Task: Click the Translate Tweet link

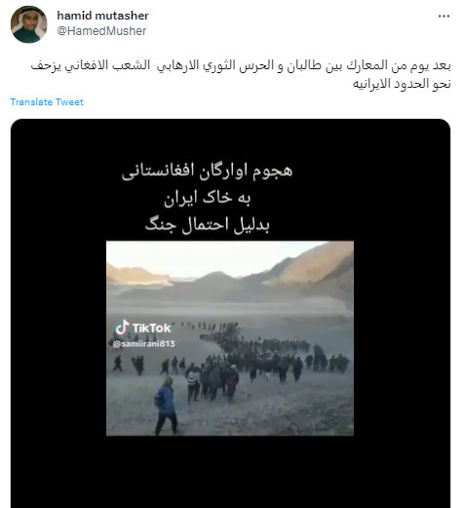Action: point(47,102)
